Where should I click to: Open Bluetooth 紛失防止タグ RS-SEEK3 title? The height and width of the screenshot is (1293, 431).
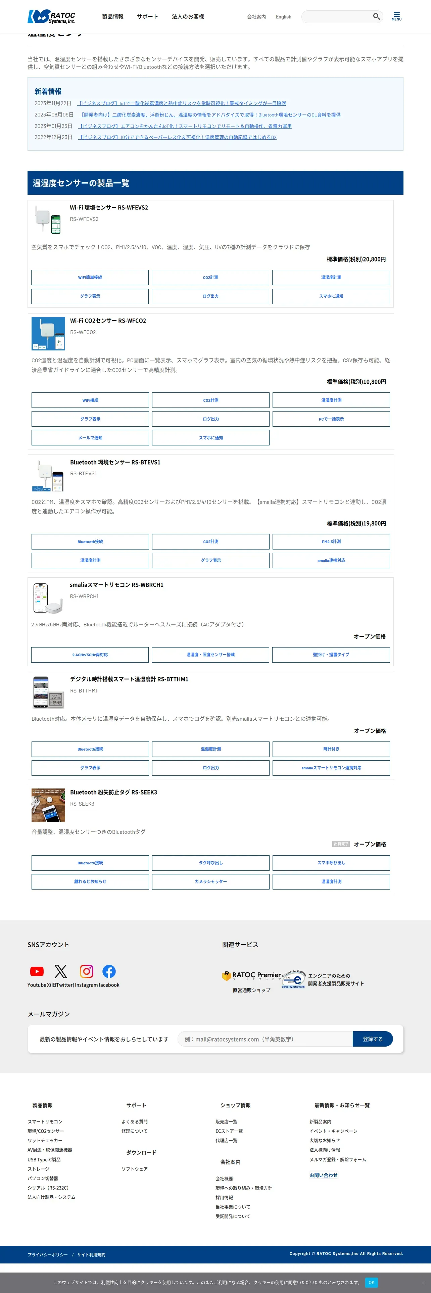113,793
